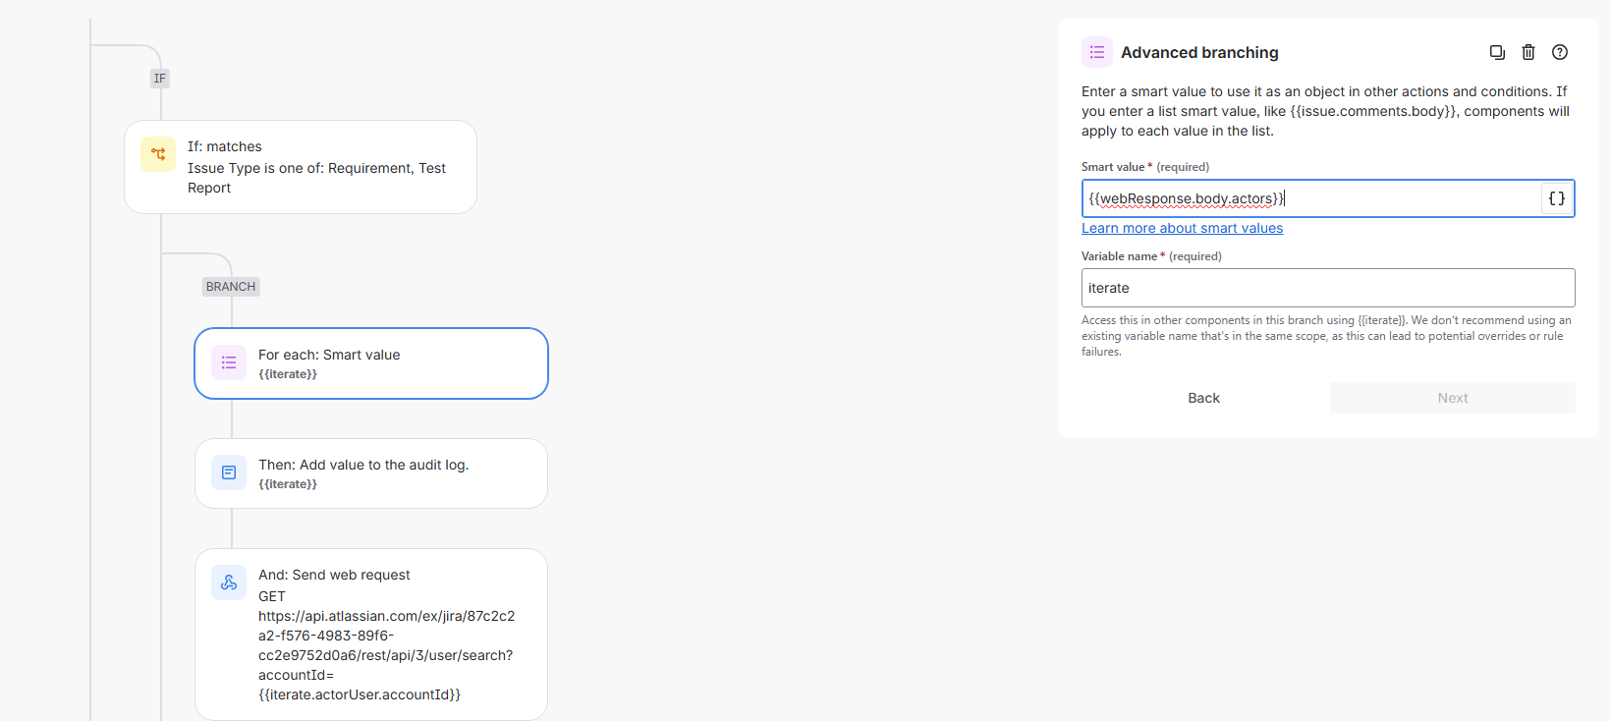This screenshot has height=721, width=1610.
Task: Click the If: matches condition icon
Action: (158, 154)
